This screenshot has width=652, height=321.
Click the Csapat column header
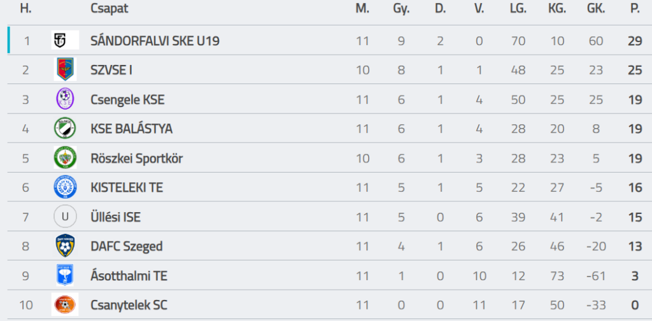(x=109, y=9)
